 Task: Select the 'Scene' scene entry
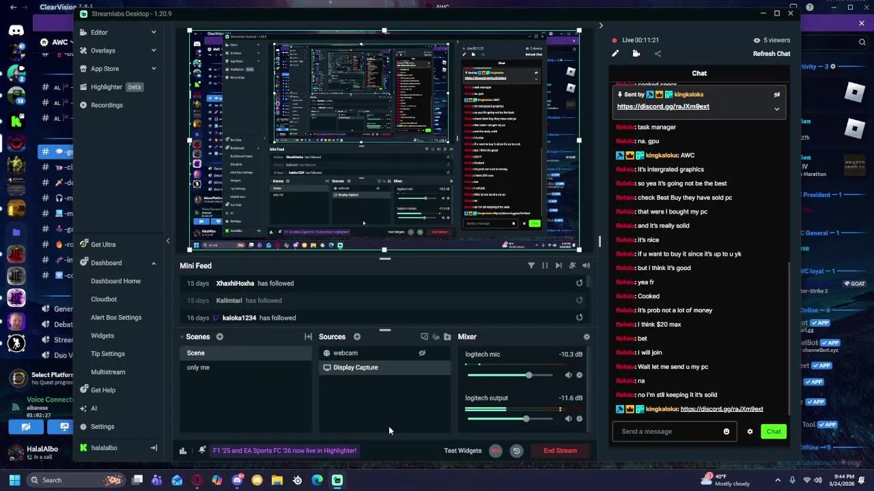(246, 353)
